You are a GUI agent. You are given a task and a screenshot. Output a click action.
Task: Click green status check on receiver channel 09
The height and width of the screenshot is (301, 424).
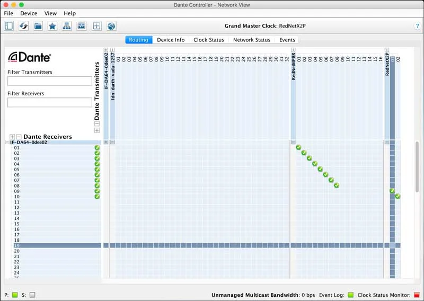[98, 191]
